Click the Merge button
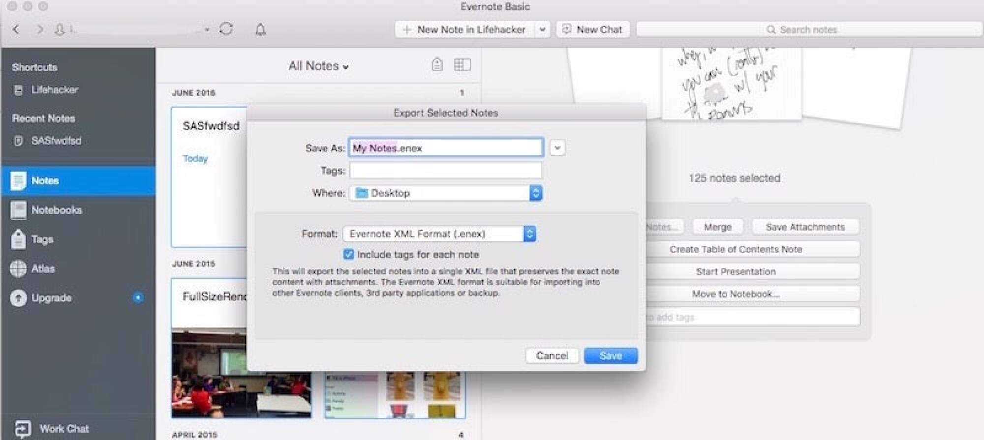Viewport: 984px width, 440px height. pos(717,227)
